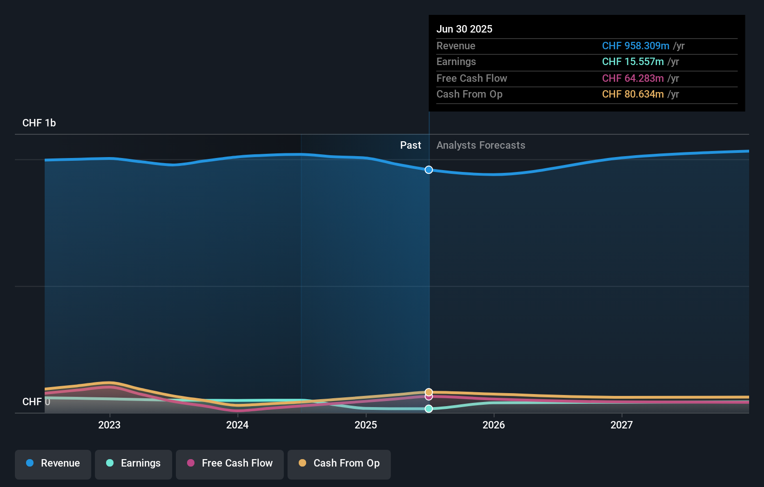Click the 2026 axis label
764x487 pixels.
point(494,424)
